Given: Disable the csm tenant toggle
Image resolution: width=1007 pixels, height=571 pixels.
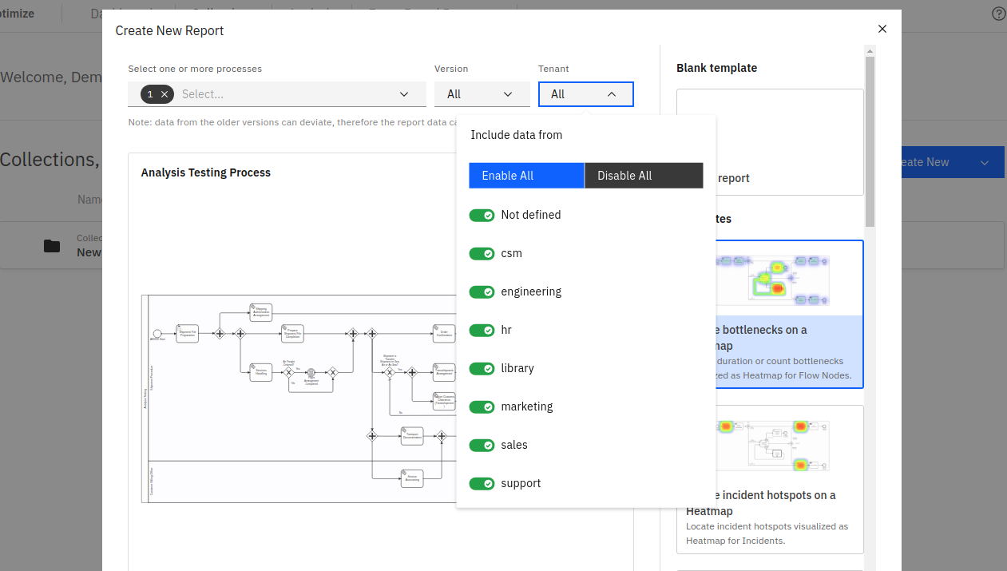Looking at the screenshot, I should click(482, 254).
